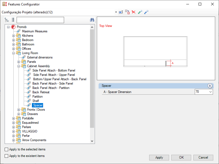The image size is (219, 164).
Task: Expand the Offices node
Action: tap(13, 49)
